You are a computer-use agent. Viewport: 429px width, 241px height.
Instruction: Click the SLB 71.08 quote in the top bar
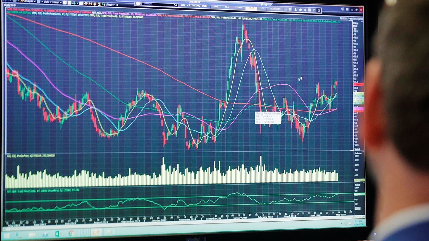click(194, 5)
